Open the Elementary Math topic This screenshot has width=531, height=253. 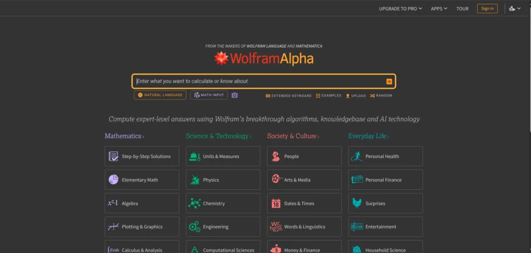pyautogui.click(x=142, y=180)
